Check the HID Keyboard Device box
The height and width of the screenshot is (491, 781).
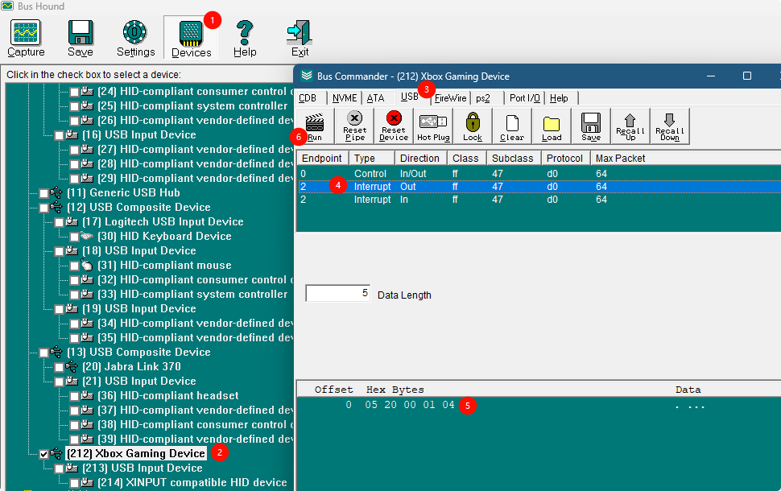point(74,237)
